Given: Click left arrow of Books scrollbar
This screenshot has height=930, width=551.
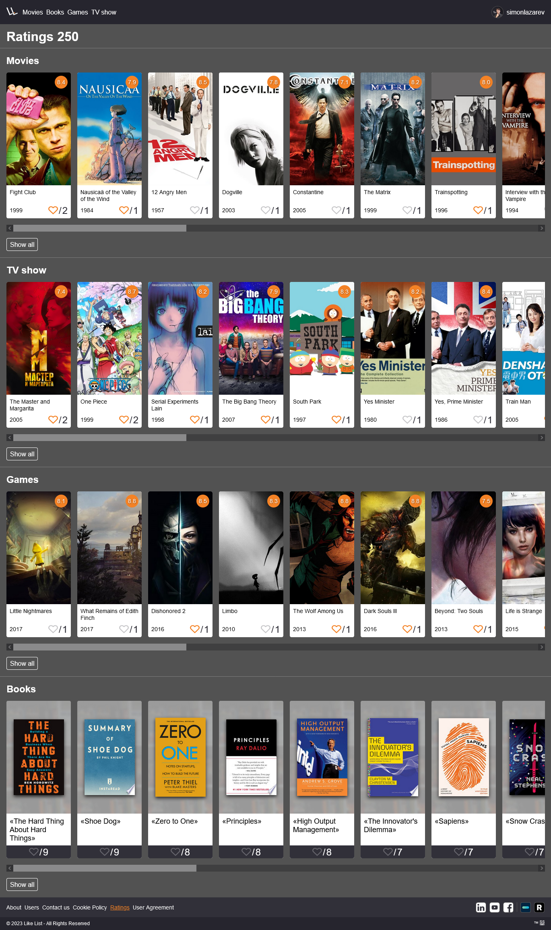Looking at the screenshot, I should 10,868.
